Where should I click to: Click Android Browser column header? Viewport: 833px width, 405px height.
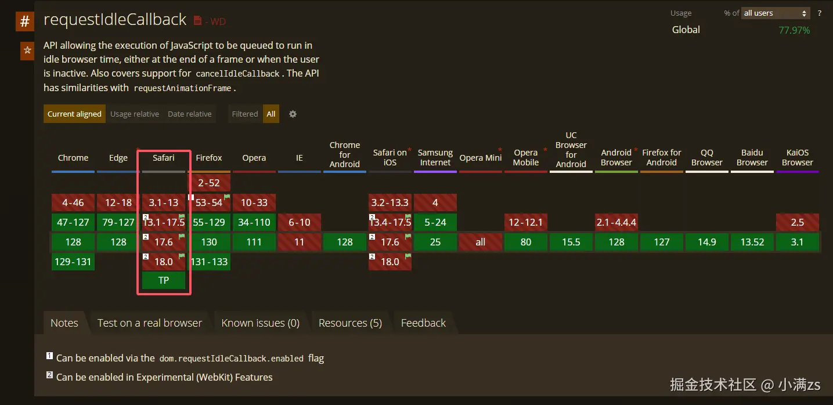616,157
